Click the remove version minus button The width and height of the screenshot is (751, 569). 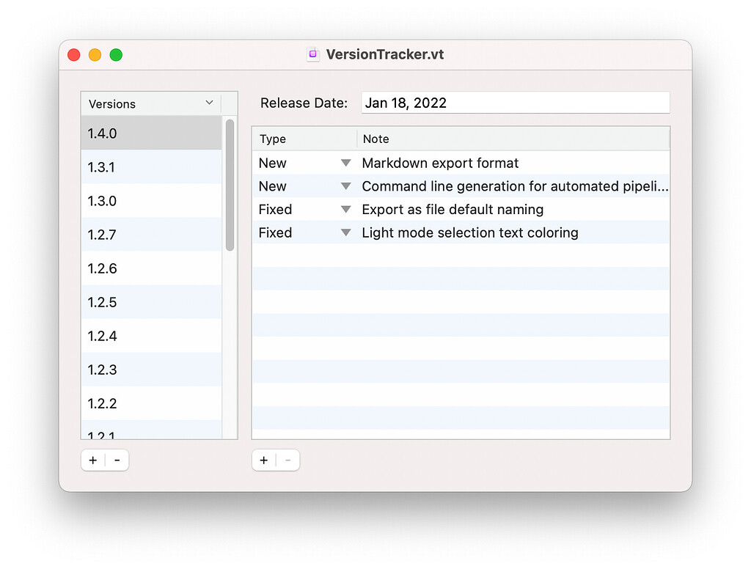point(117,460)
